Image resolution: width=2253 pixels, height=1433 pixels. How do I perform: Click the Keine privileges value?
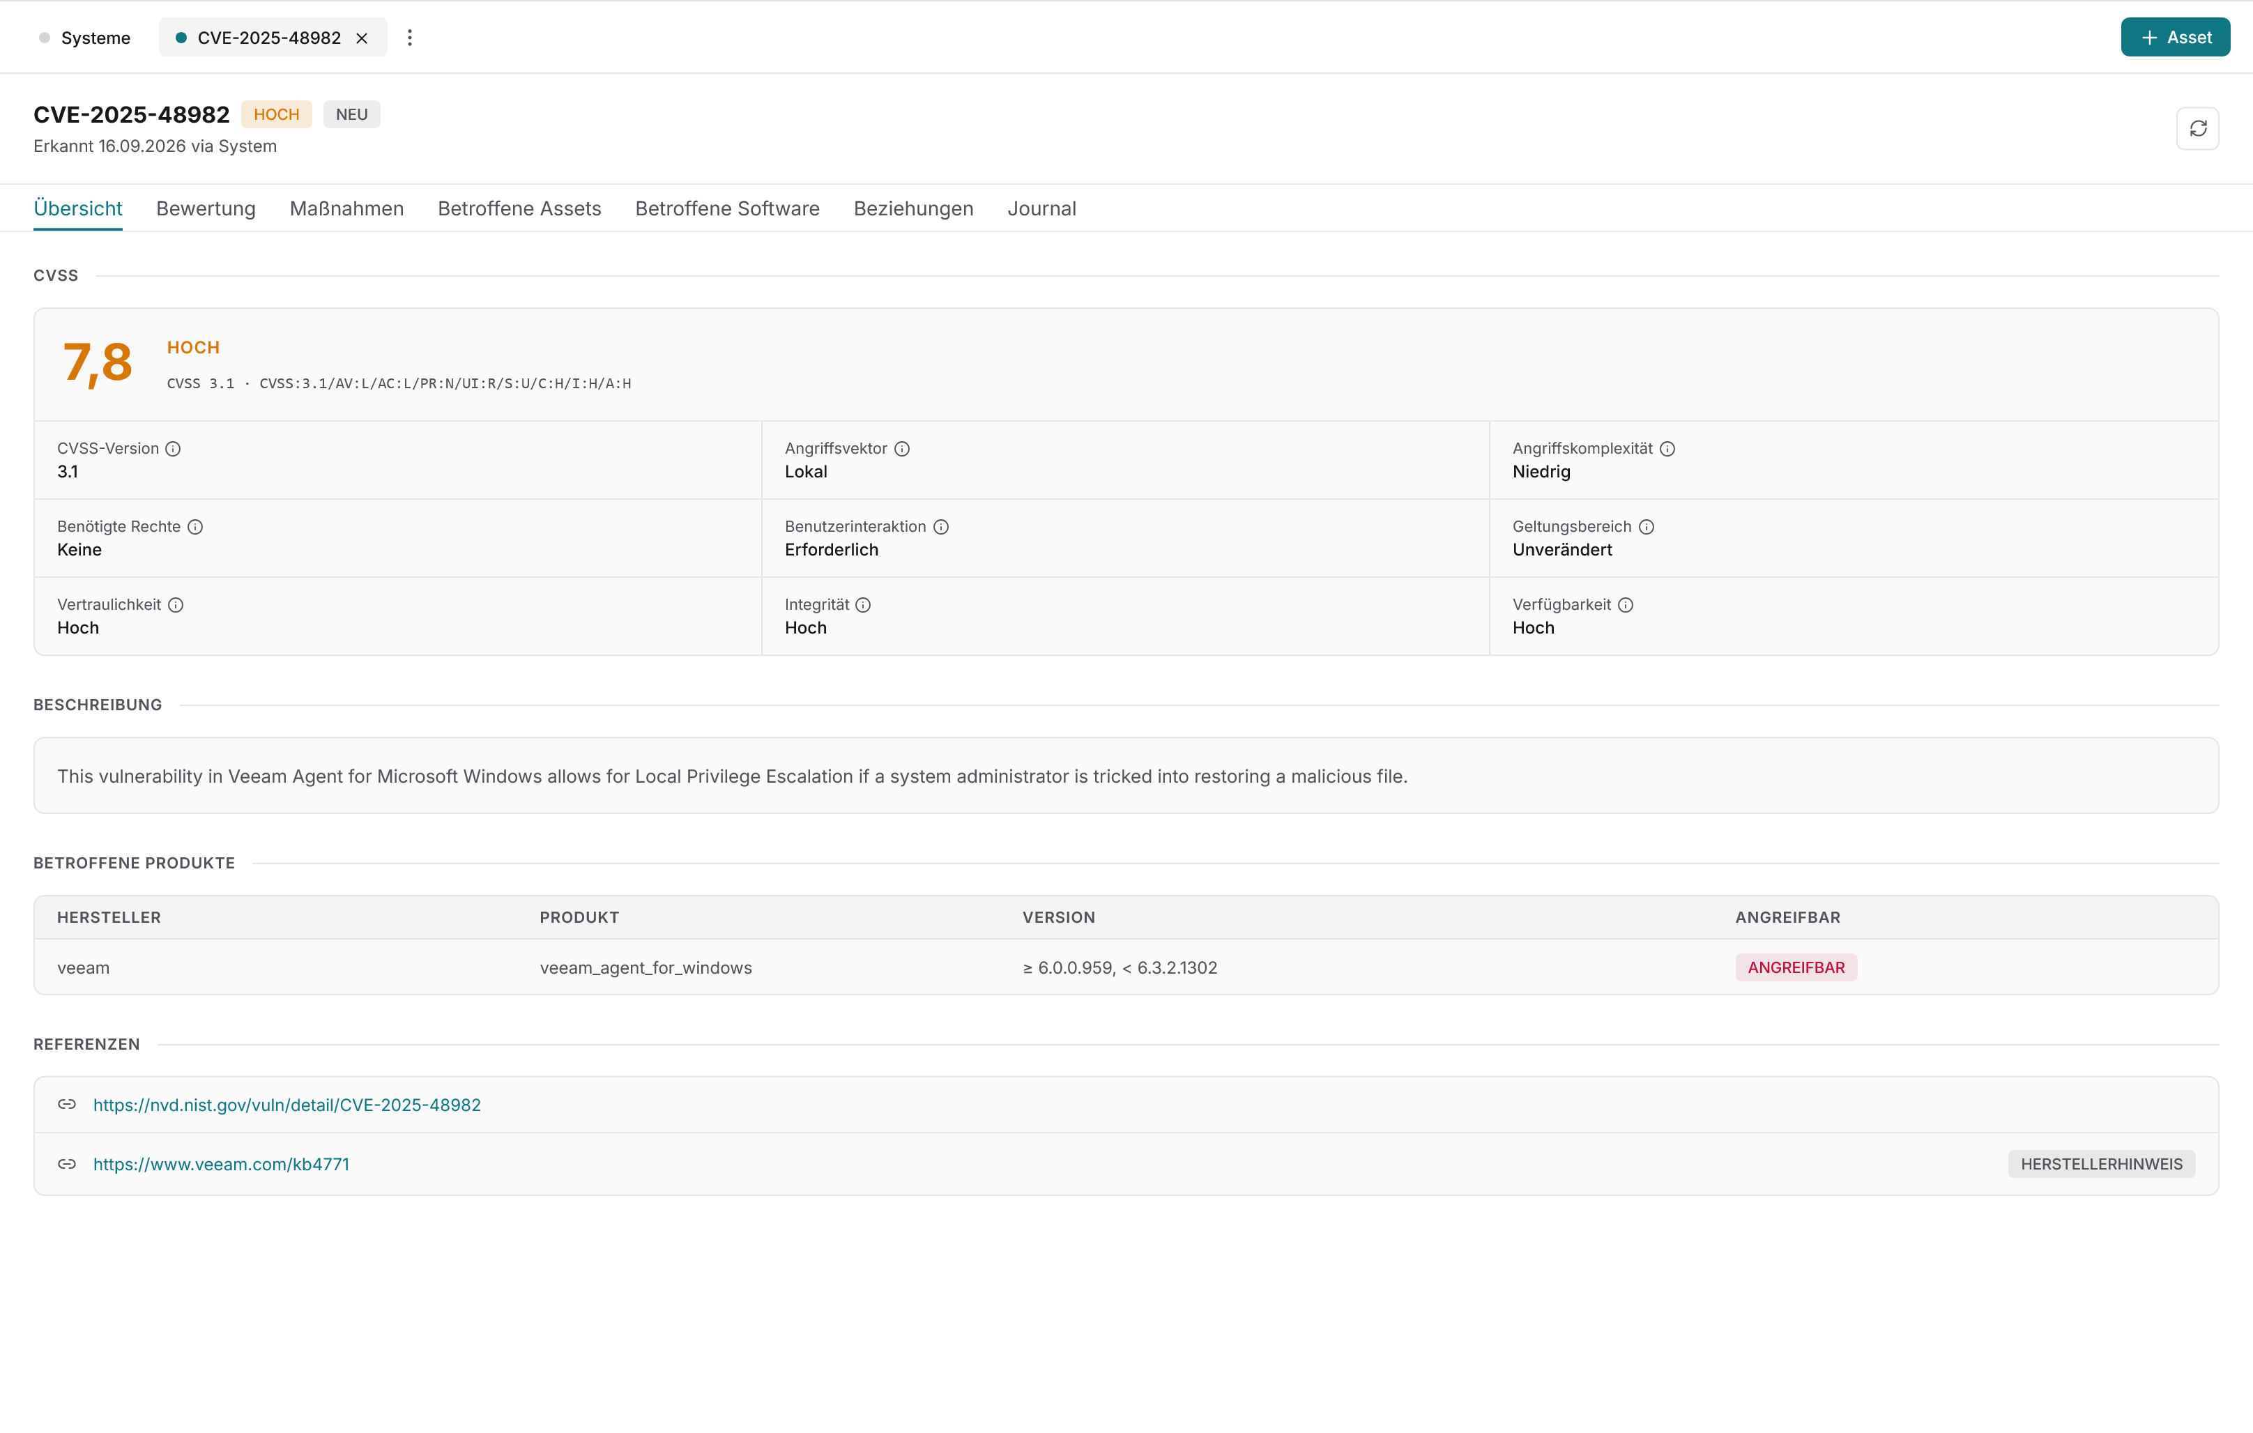click(x=79, y=550)
